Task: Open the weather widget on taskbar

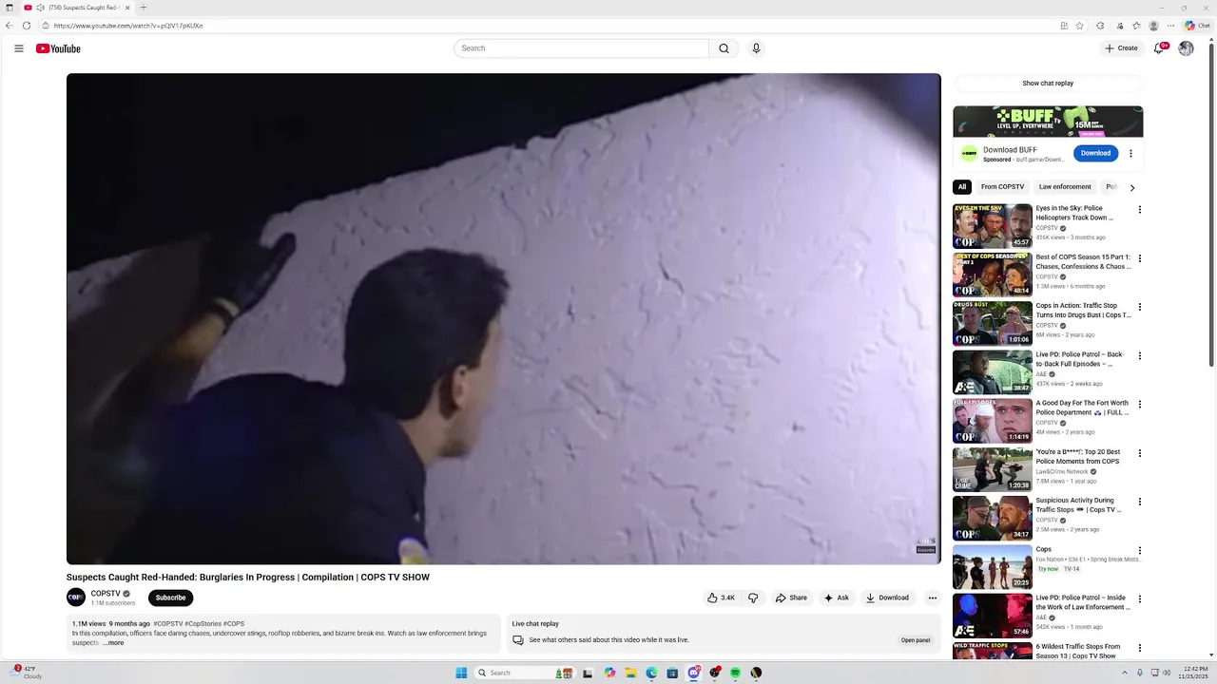Action: click(27, 673)
